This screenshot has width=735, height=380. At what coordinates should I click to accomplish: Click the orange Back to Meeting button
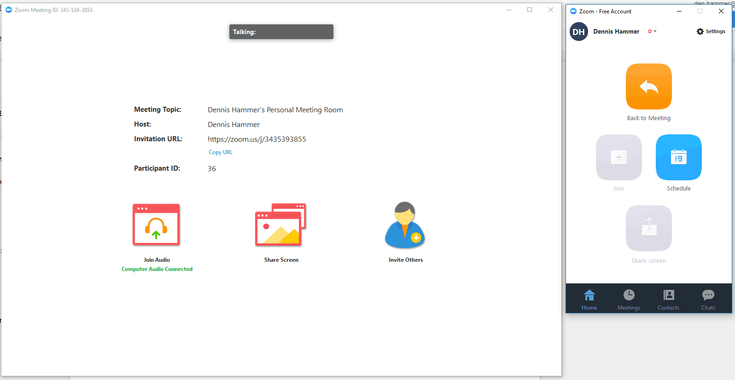click(x=648, y=86)
